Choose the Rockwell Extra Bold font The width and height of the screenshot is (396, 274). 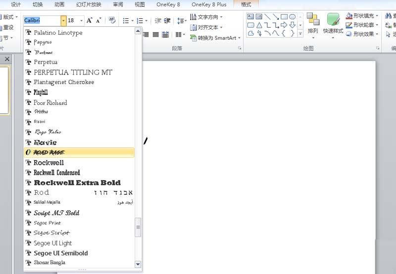click(79, 183)
